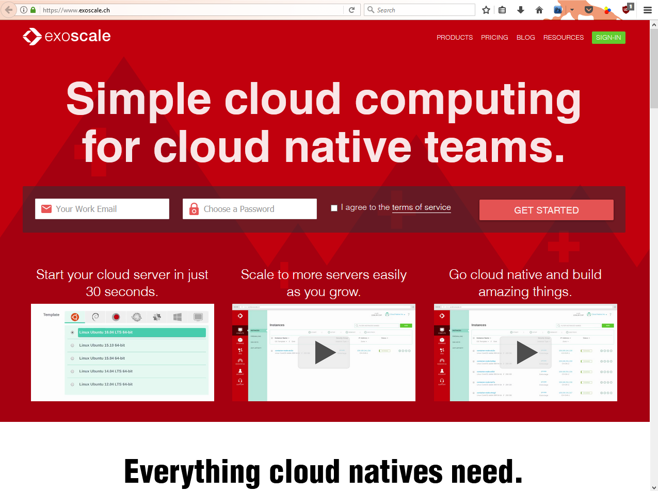Screen dimensions: 658x491
Task: Select the Ubuntu 14.04 LTS 64-bit radio button
Action: click(x=72, y=371)
